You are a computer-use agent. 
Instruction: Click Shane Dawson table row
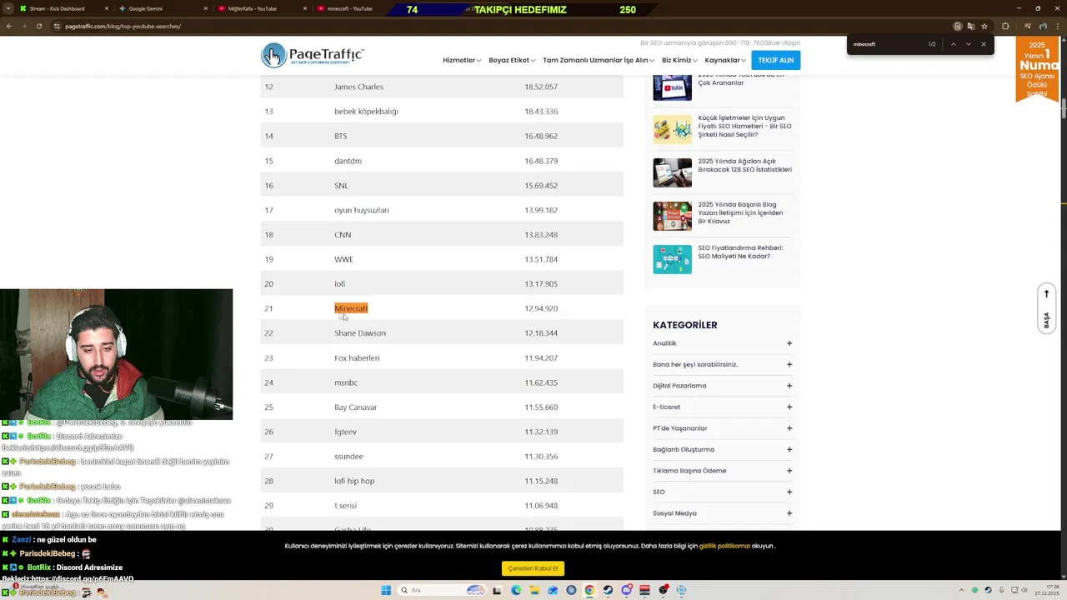tap(442, 333)
